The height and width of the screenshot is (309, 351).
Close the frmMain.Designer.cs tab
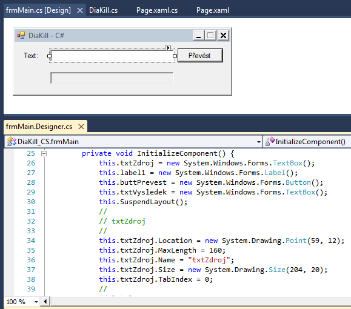click(81, 127)
